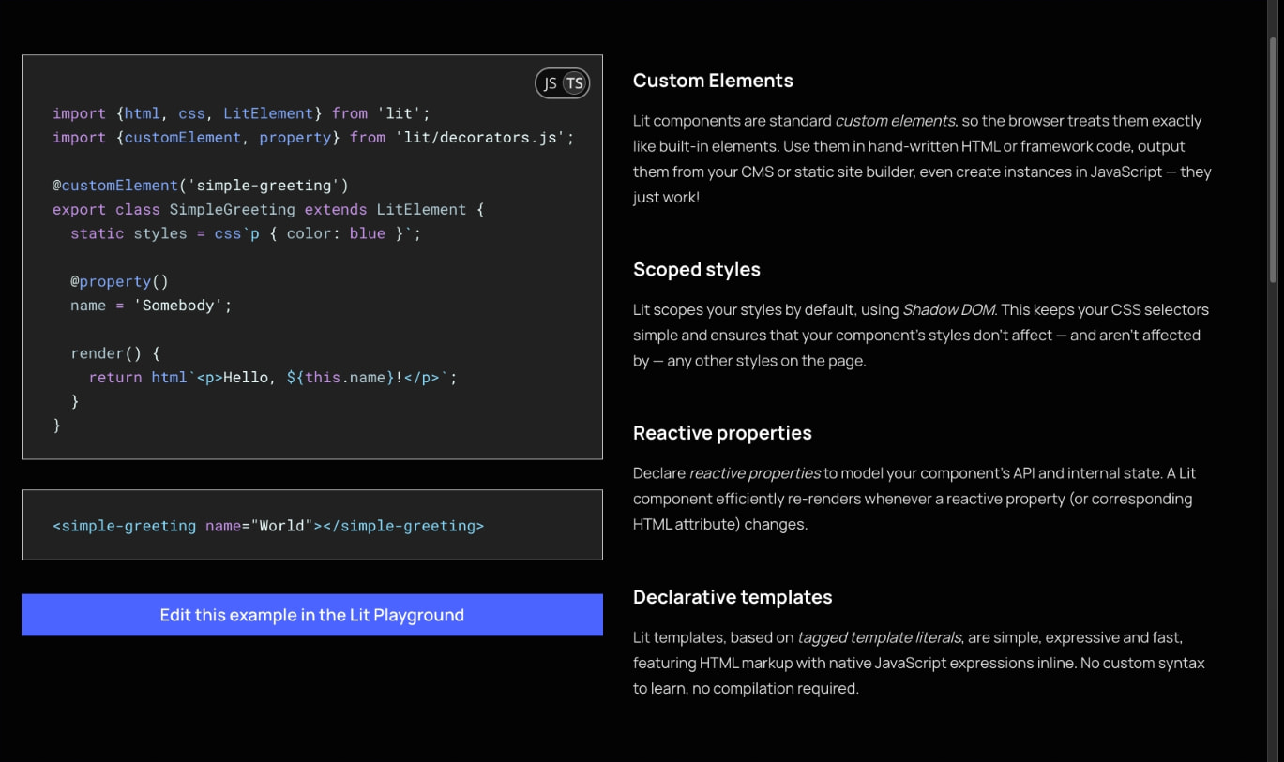Select the "Declarative templates" heading
The image size is (1284, 762).
click(733, 597)
